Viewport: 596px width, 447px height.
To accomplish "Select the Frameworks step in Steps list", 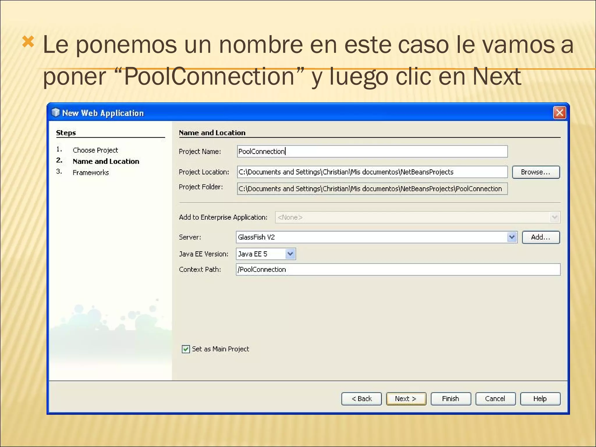I will 91,173.
